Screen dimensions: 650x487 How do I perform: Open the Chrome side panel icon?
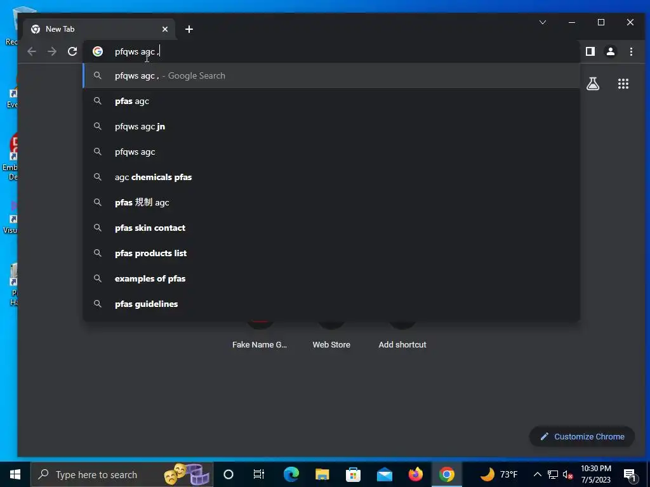(590, 51)
